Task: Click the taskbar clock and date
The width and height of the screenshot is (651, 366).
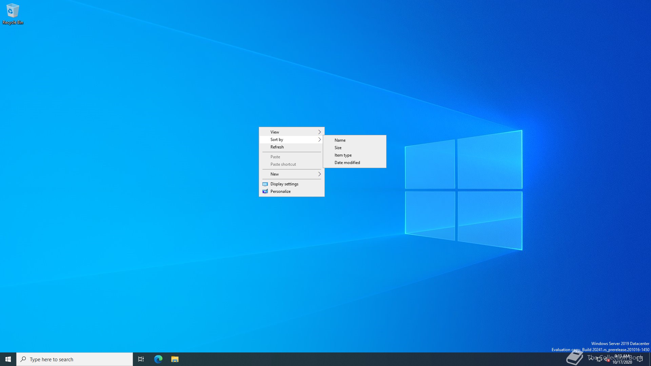Action: click(x=622, y=359)
